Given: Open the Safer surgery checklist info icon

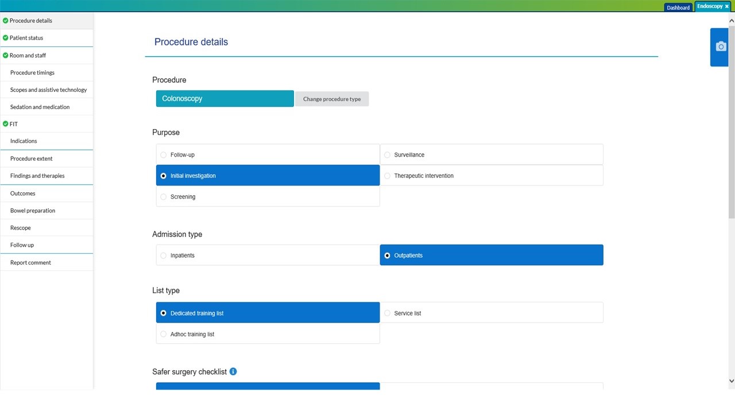Looking at the screenshot, I should click(233, 371).
